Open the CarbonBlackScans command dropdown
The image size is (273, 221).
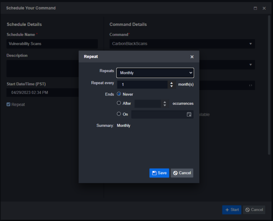pos(182,44)
